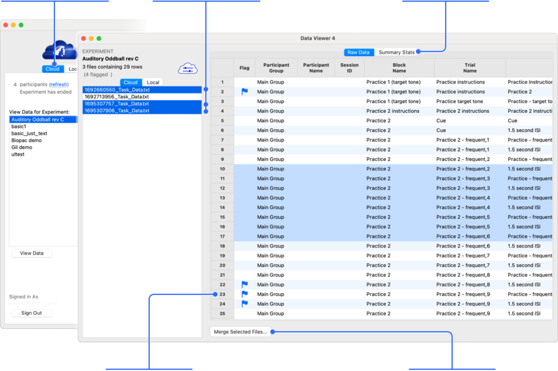This screenshot has height=371, width=558.
Task: Select the Raw Data tab
Action: tap(358, 52)
